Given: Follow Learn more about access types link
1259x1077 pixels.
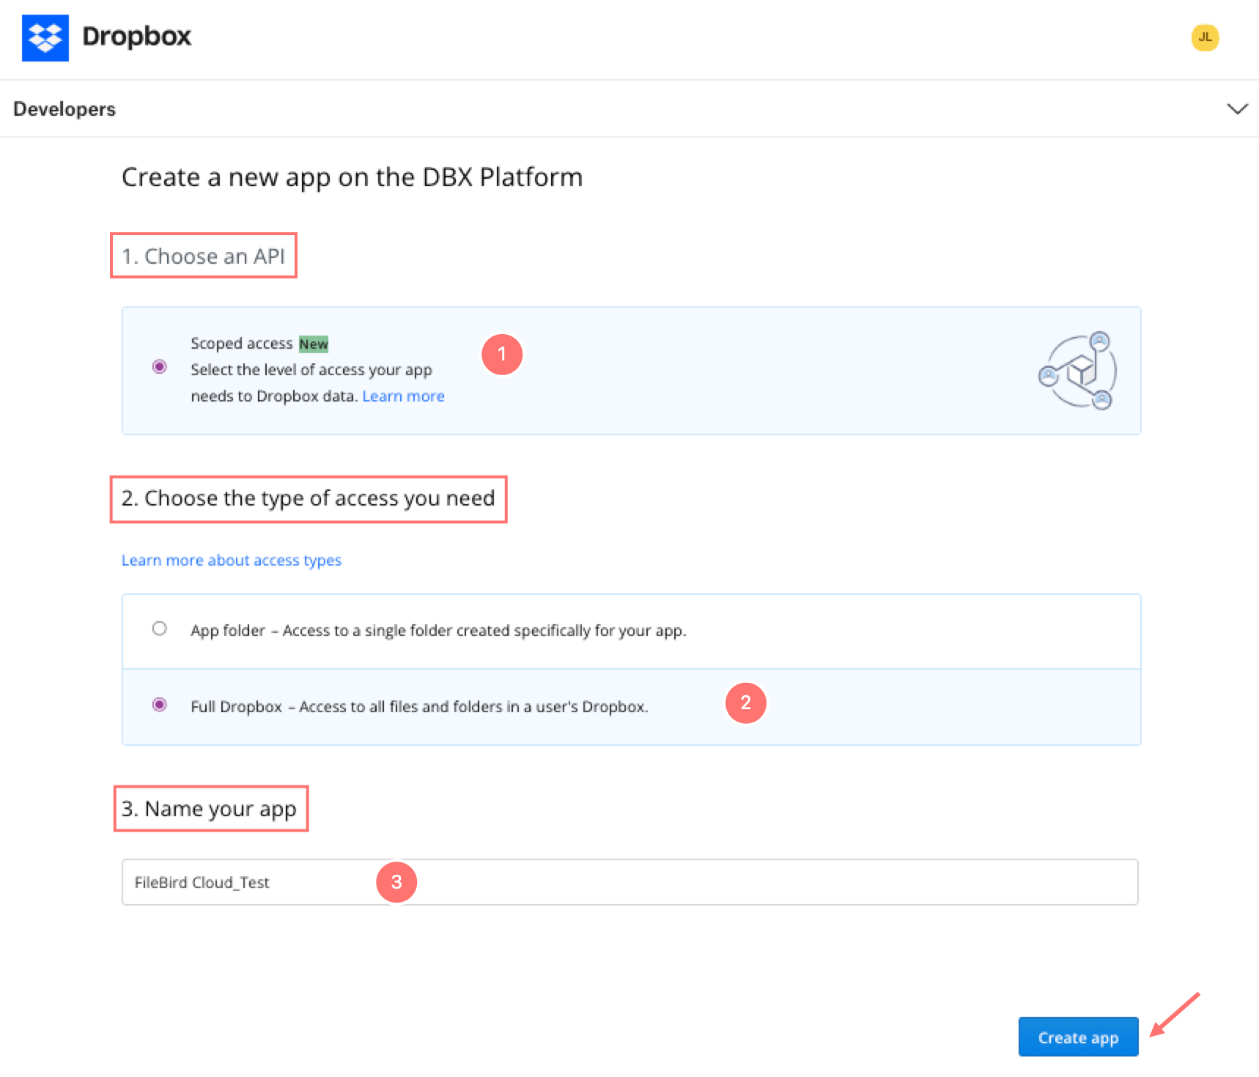Looking at the screenshot, I should (x=231, y=560).
